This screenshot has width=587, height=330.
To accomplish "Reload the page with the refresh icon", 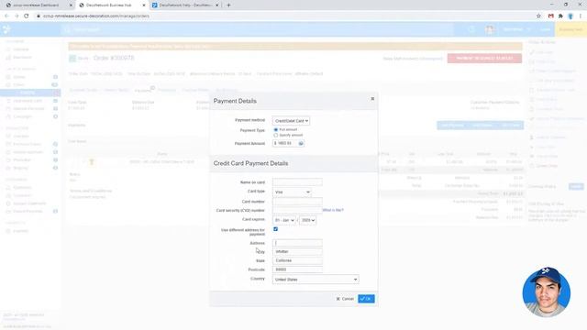I will coord(27,16).
